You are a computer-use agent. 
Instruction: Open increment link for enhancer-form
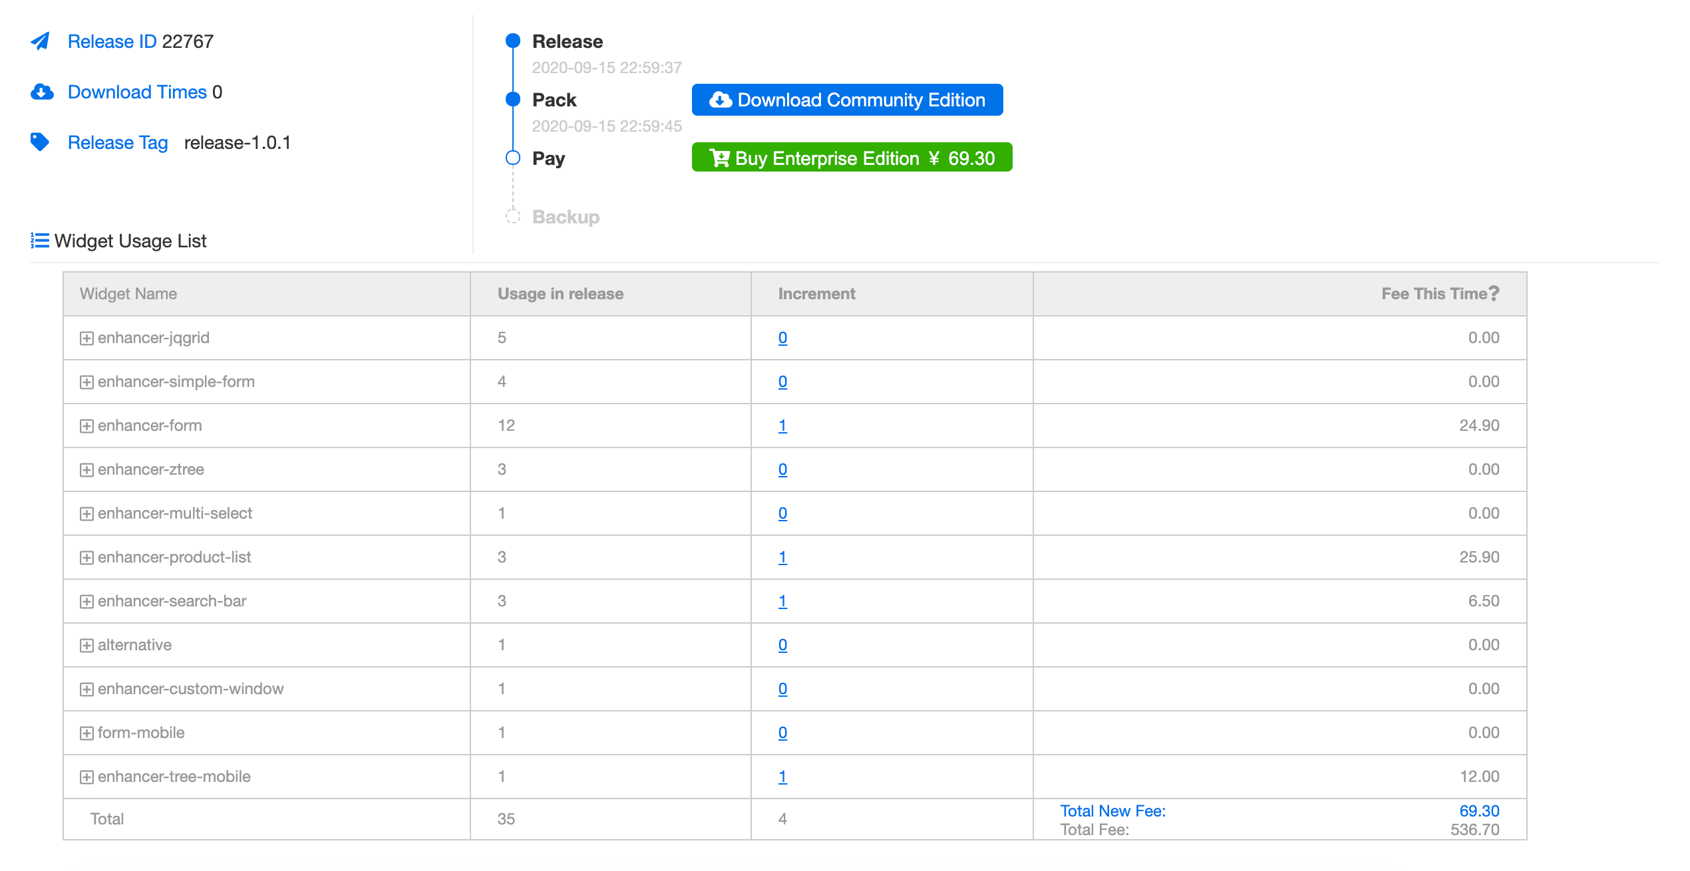[x=782, y=426]
